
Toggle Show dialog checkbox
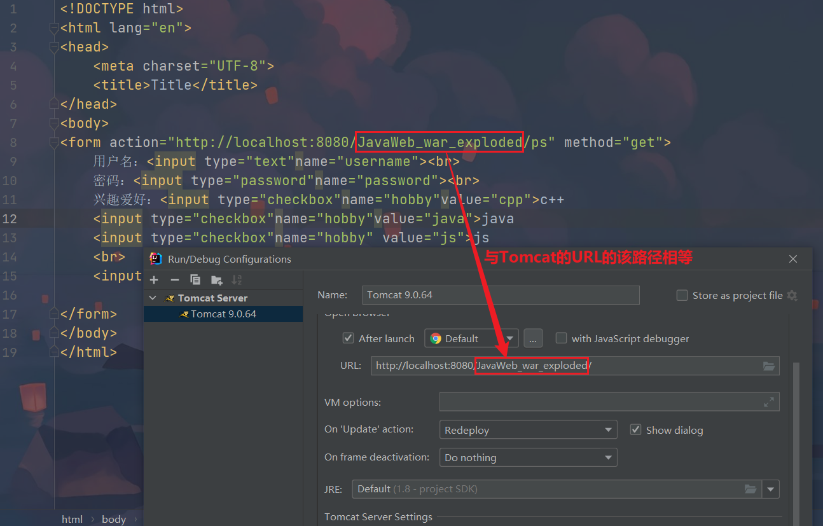pyautogui.click(x=635, y=430)
